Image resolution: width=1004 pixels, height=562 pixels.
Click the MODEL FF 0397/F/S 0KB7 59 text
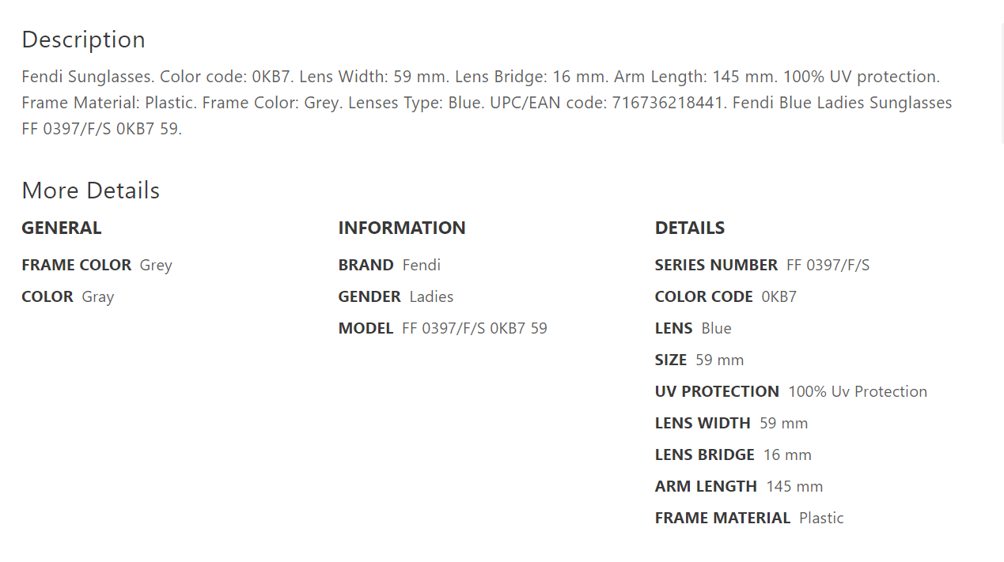(442, 328)
